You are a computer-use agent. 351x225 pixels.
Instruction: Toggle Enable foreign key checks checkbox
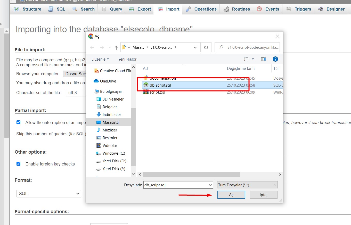pyautogui.click(x=19, y=164)
